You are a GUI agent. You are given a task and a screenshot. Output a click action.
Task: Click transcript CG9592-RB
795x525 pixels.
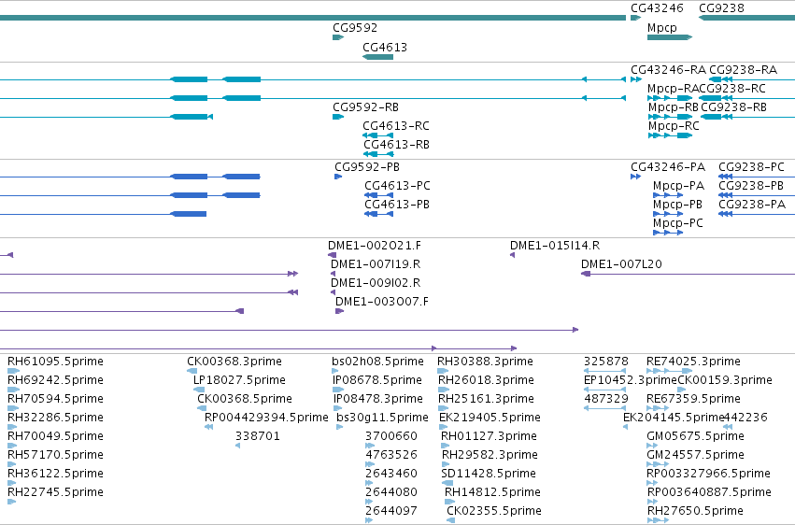click(x=338, y=117)
